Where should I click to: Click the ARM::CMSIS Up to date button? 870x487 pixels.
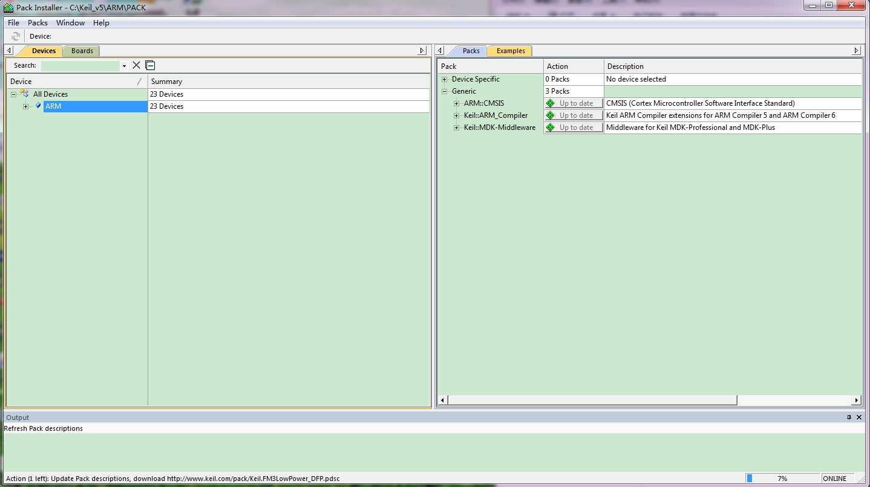[x=574, y=103]
